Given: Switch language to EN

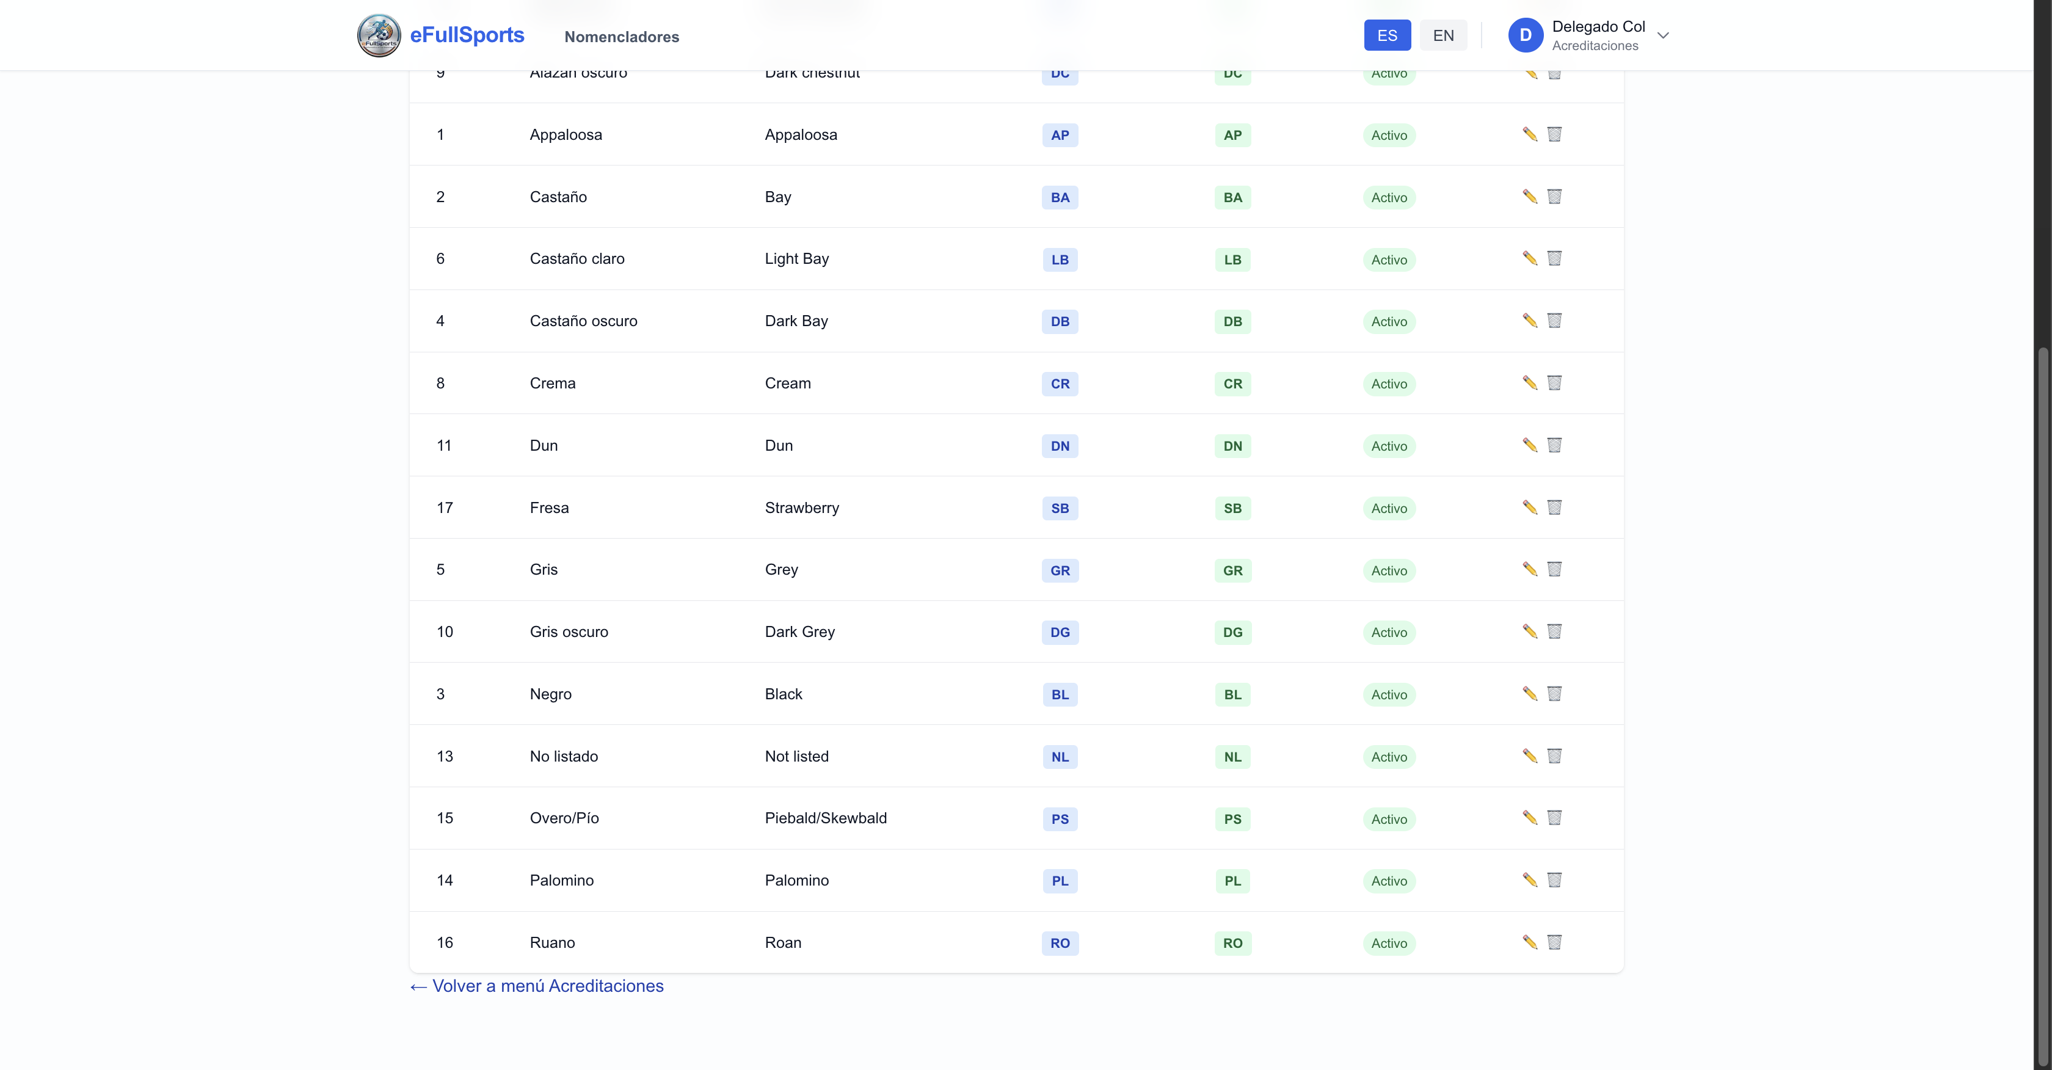Looking at the screenshot, I should click(1443, 35).
